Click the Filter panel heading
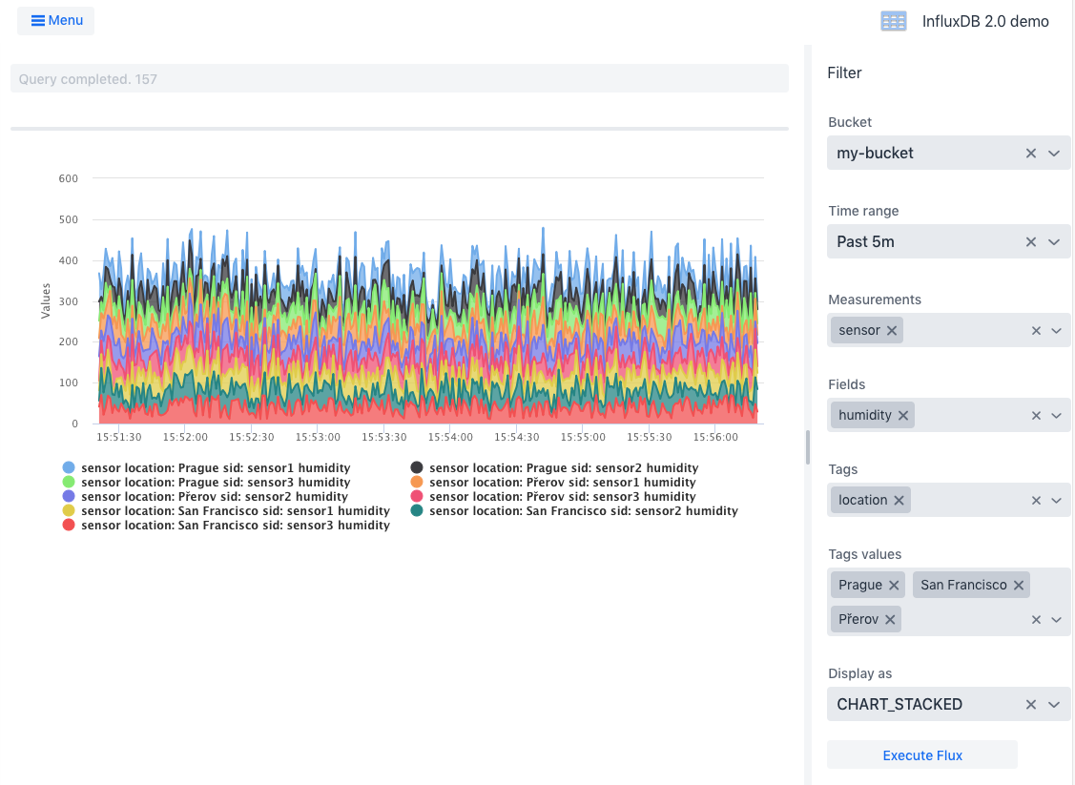 [844, 72]
